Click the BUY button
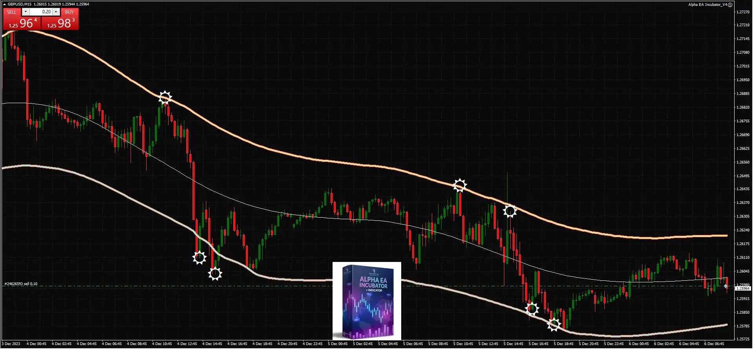753x349 pixels. tap(69, 12)
